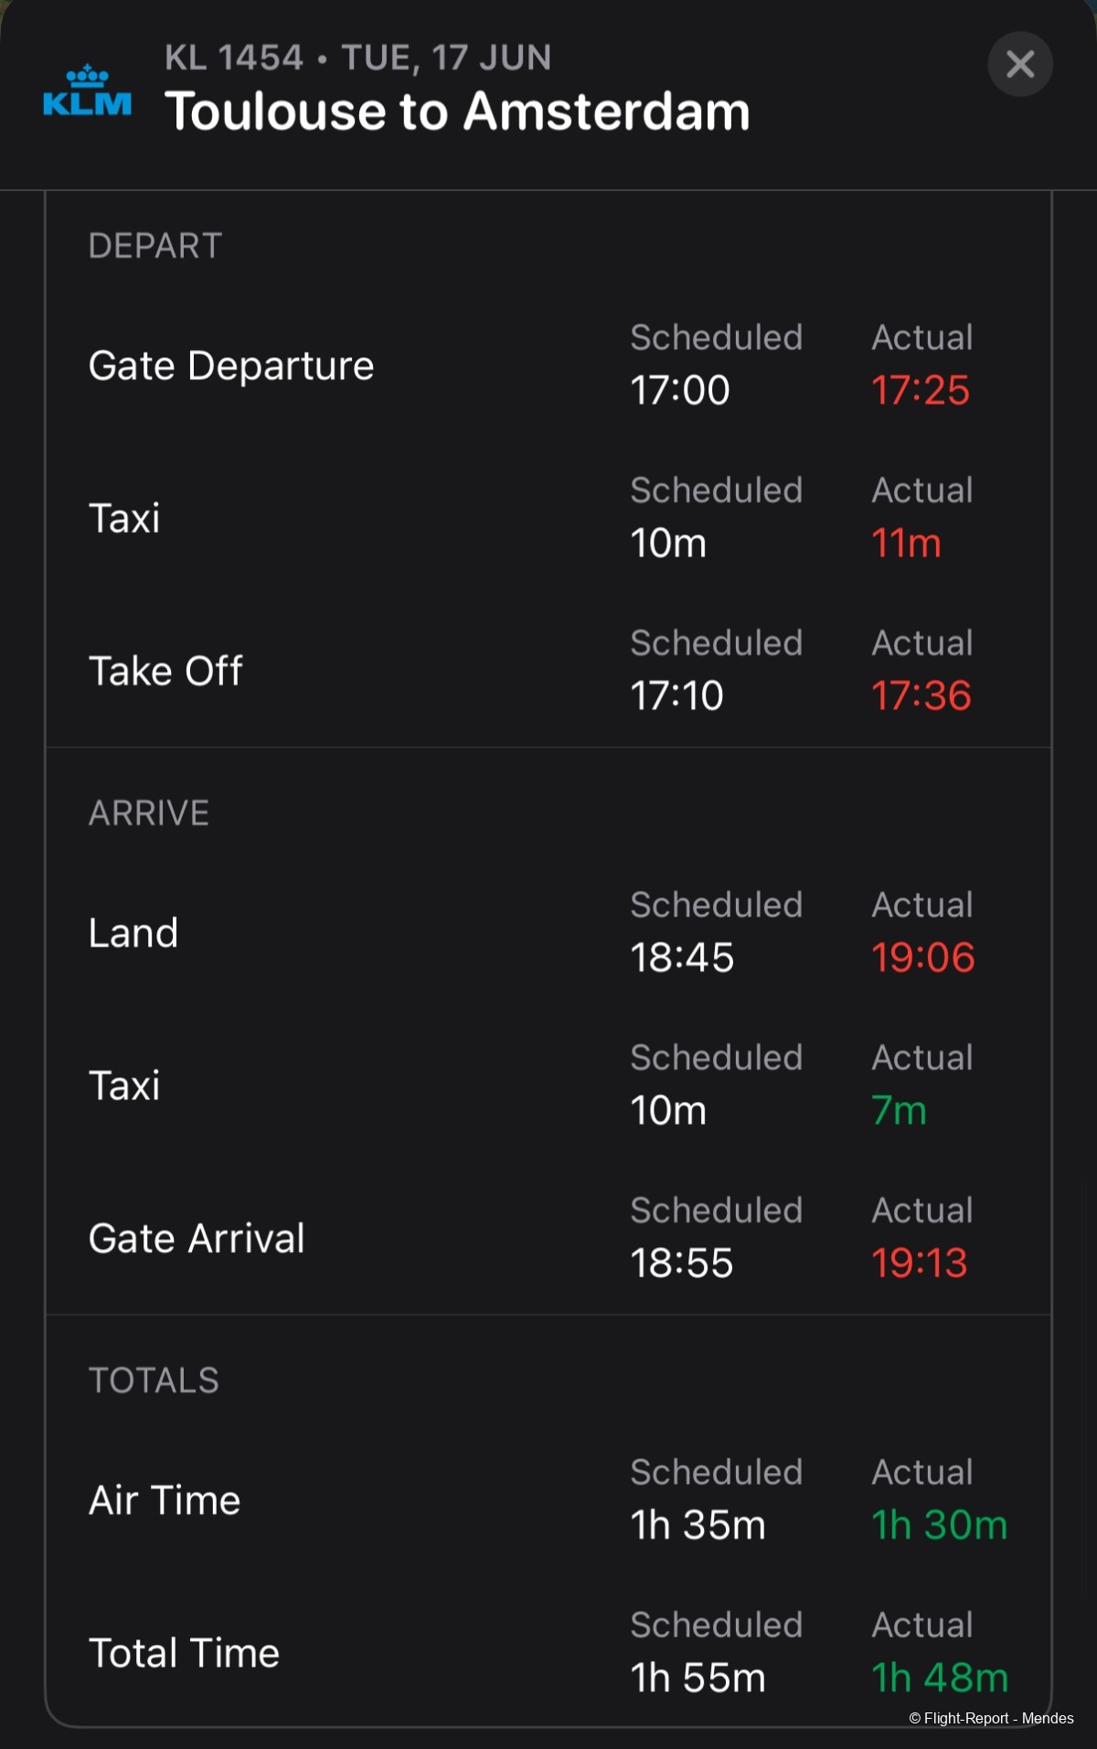Image resolution: width=1097 pixels, height=1749 pixels.
Task: Tap Total Time actual 1h 48m
Action: (939, 1678)
